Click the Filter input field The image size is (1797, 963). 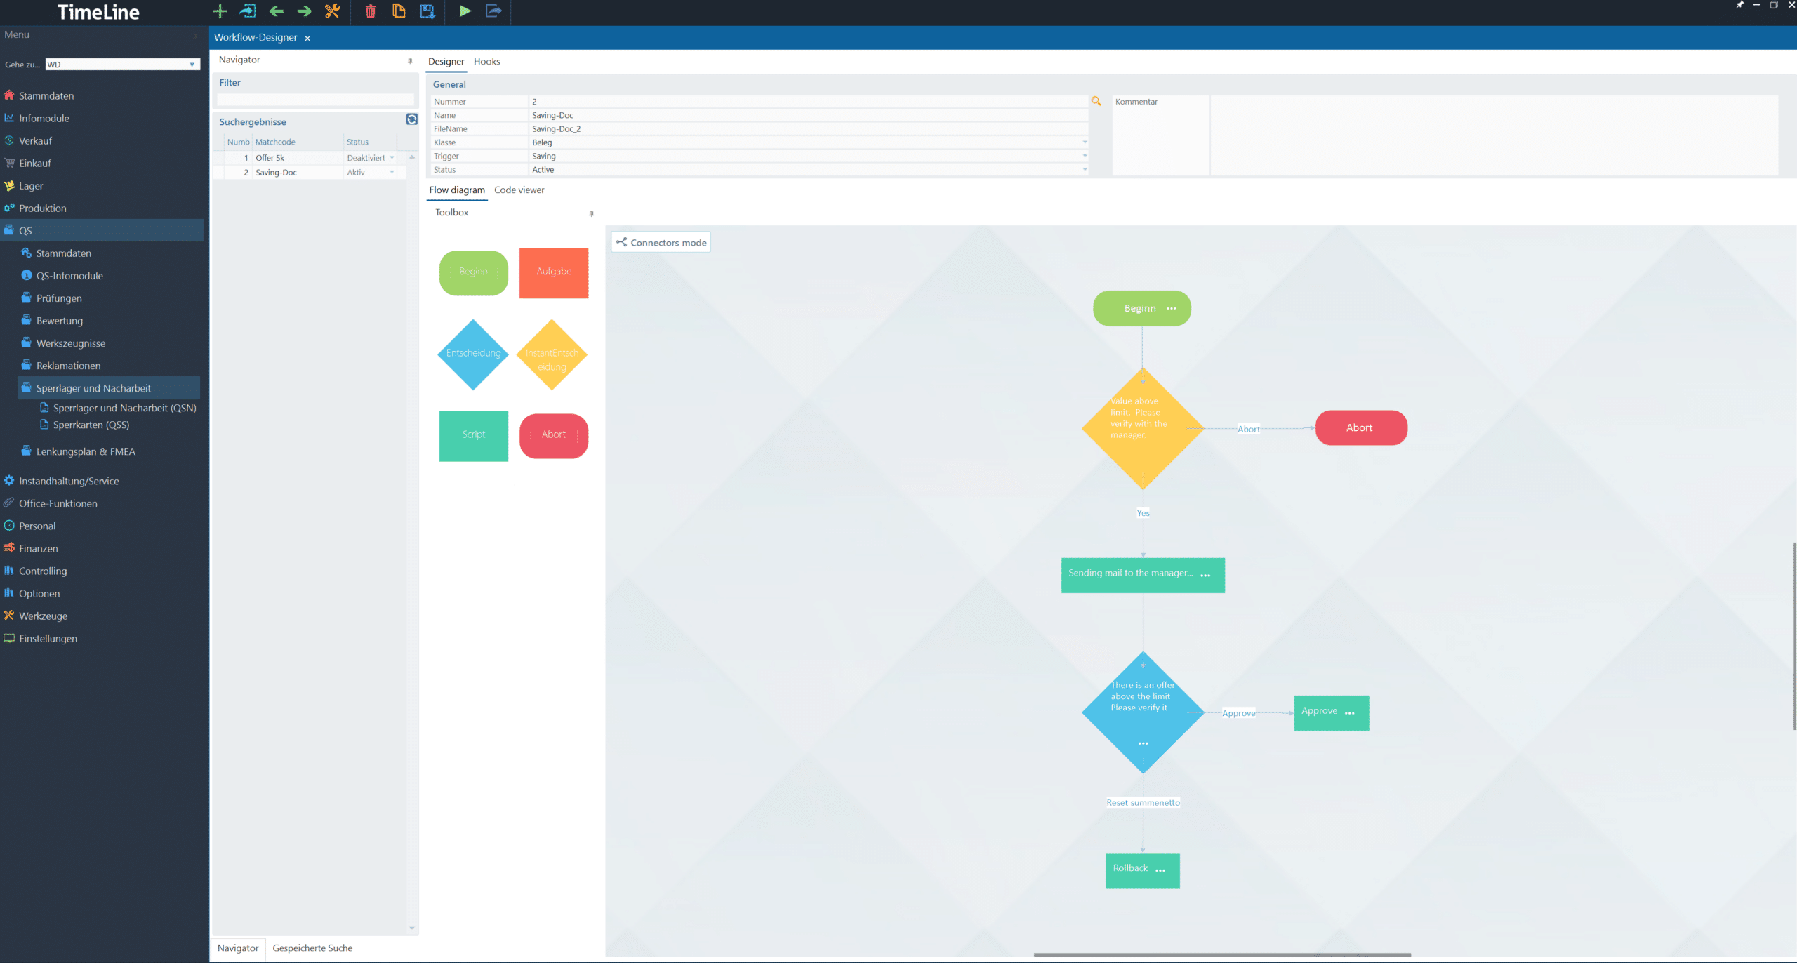click(315, 100)
